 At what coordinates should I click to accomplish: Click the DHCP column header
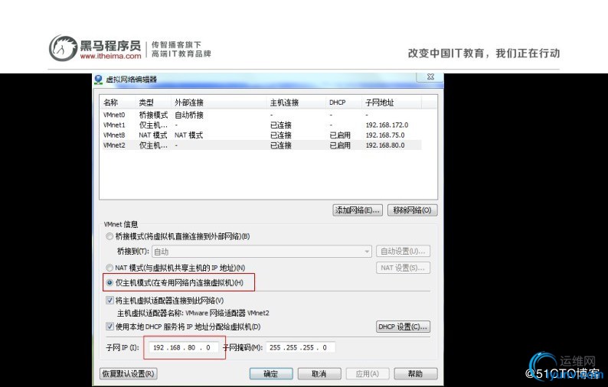coord(344,102)
